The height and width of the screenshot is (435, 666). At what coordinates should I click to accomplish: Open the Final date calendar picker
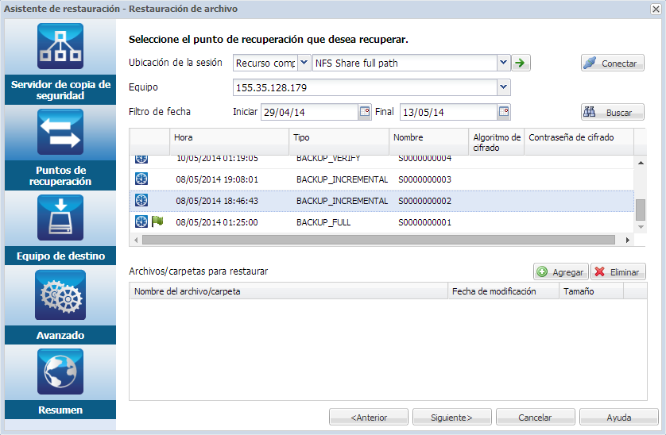pyautogui.click(x=504, y=112)
